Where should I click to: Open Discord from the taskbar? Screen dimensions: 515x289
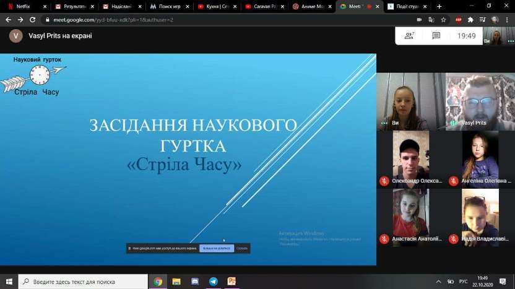[194, 281]
